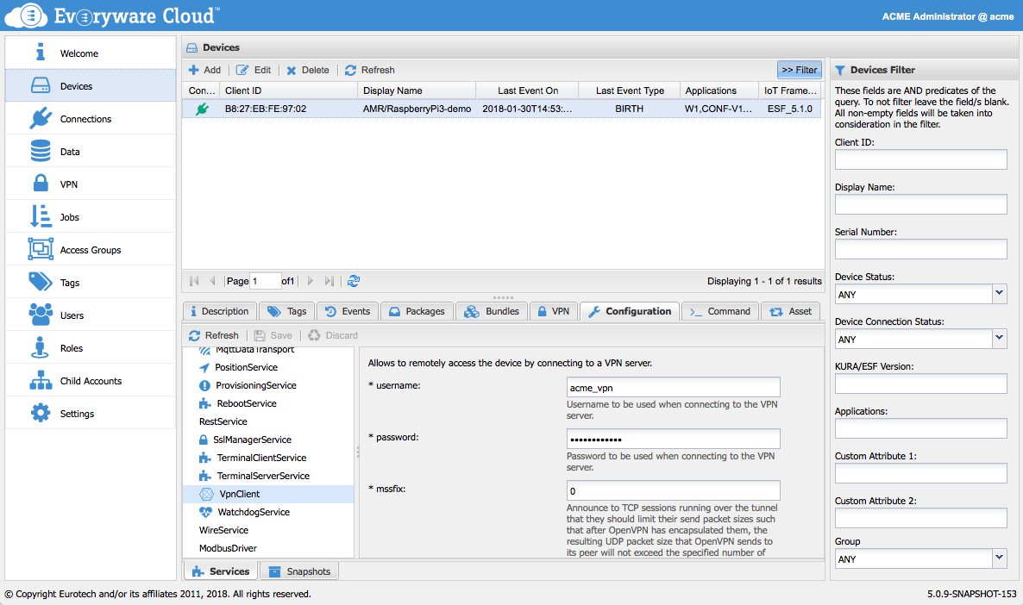Select device row B8:27:EB:FE:97:02
Screen dimensions: 1023x605
click(502, 109)
